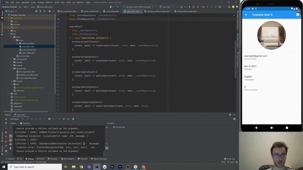Image resolution: width=303 pixels, height=170 pixels.
Task: Open the device selector dropdown
Action: point(138,7)
